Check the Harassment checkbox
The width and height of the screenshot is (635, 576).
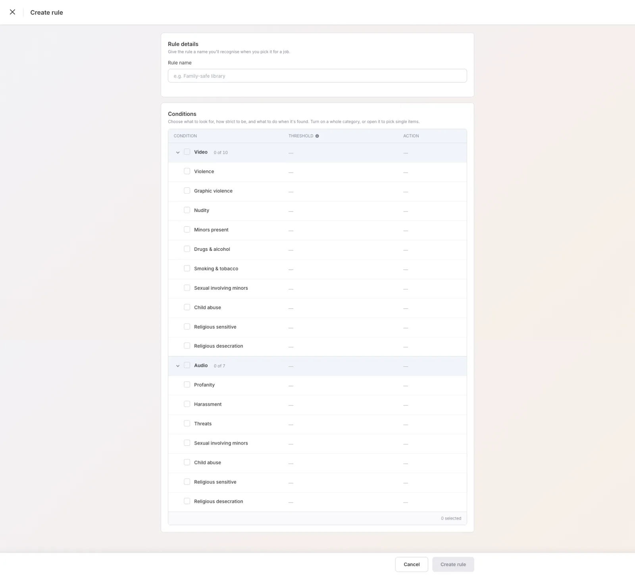[187, 404]
